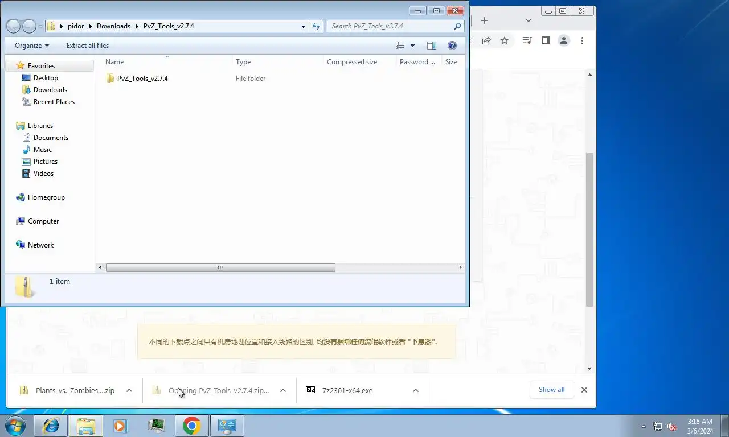Click Extract all files
The width and height of the screenshot is (729, 437).
pos(88,46)
